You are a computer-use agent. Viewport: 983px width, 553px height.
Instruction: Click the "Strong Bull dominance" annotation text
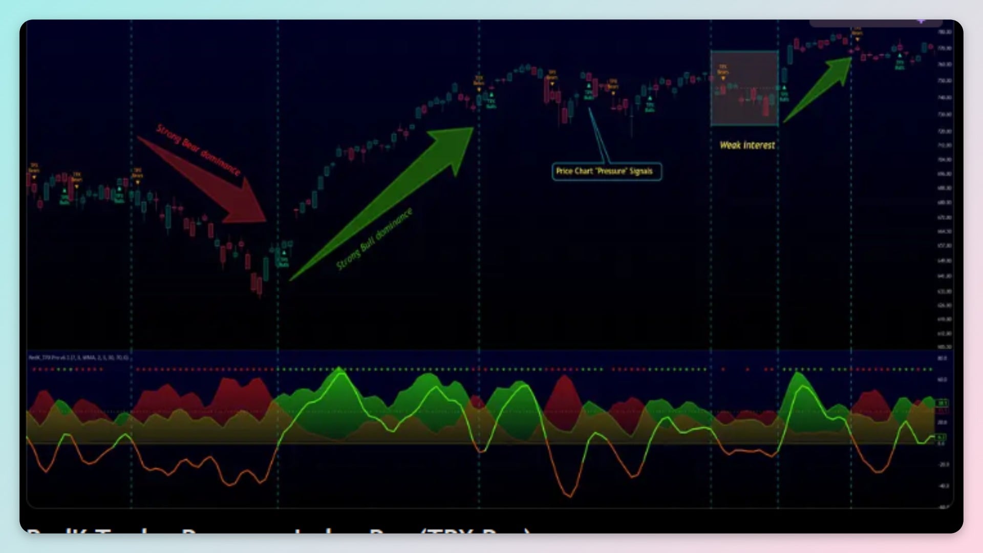[374, 239]
